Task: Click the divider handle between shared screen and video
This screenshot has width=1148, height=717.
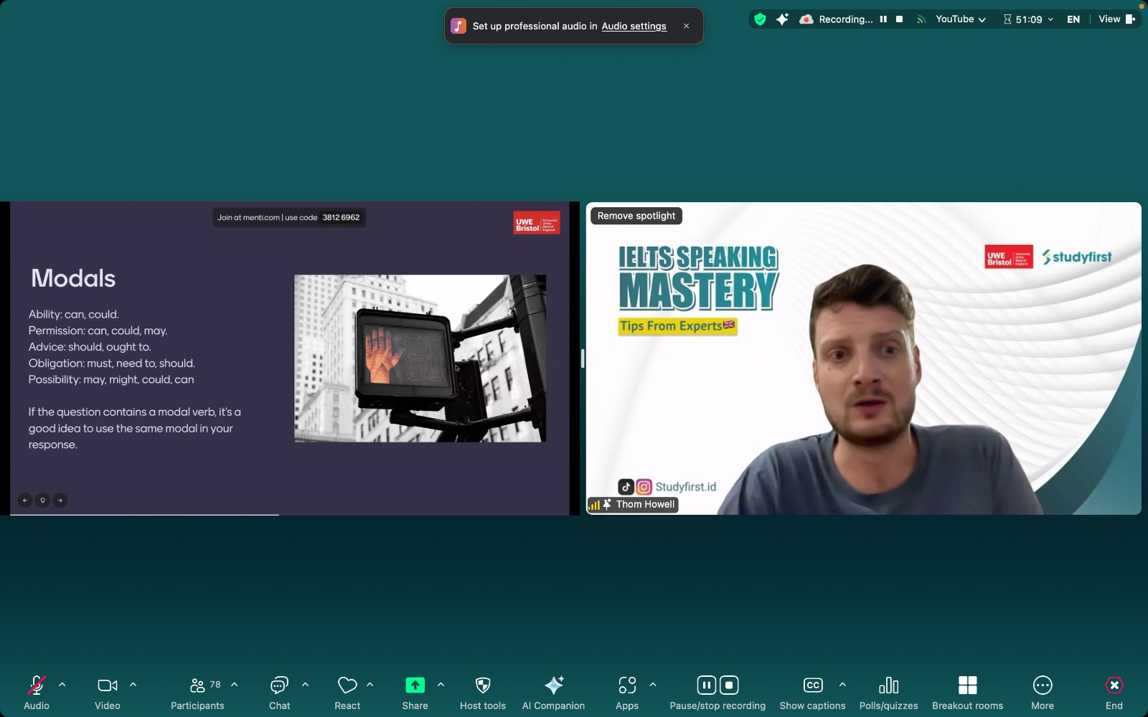Action: (x=583, y=358)
